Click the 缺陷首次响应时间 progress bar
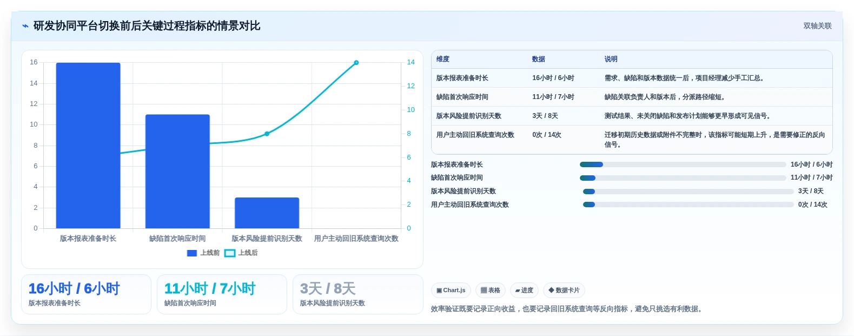Screen dimensions: 854x336 click(683, 178)
